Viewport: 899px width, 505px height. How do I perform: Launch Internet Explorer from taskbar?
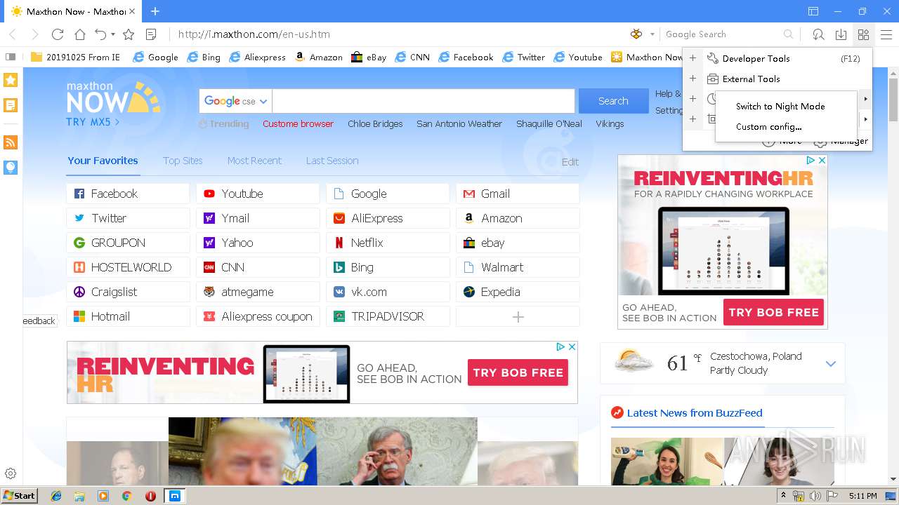click(56, 496)
